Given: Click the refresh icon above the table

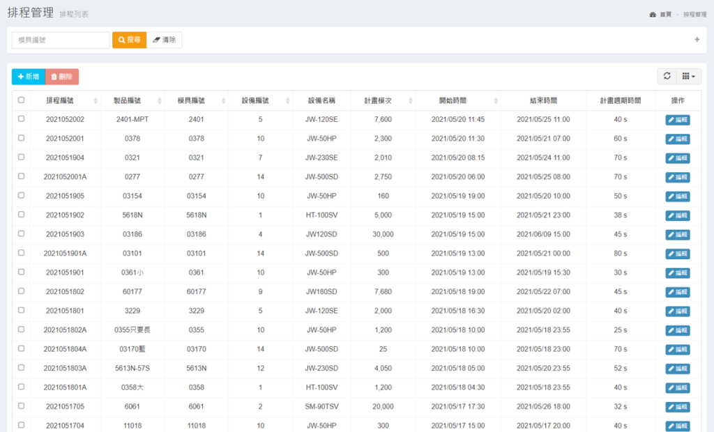Looking at the screenshot, I should [667, 76].
